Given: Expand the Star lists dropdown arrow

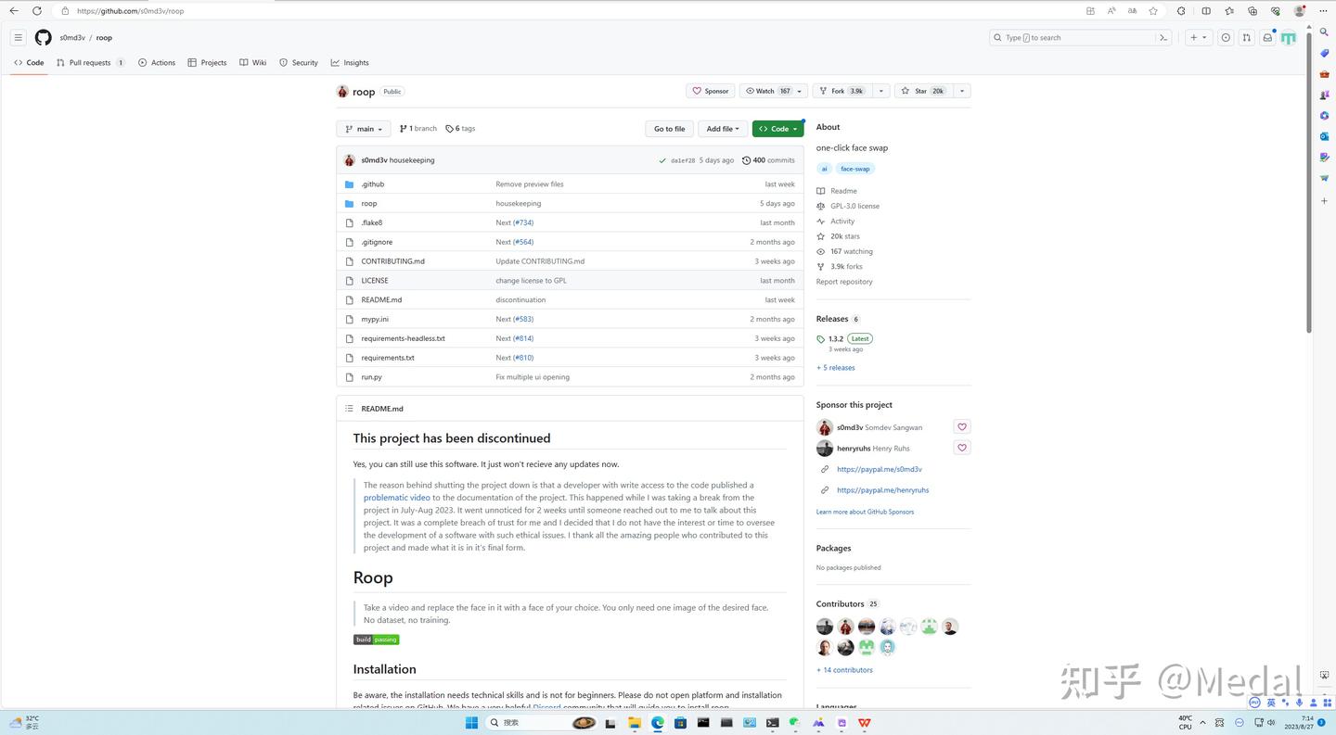Looking at the screenshot, I should (962, 91).
